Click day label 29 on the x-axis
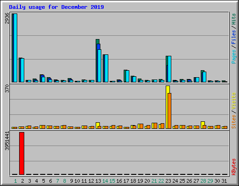This screenshot has width=239, height=186. coord(210,181)
